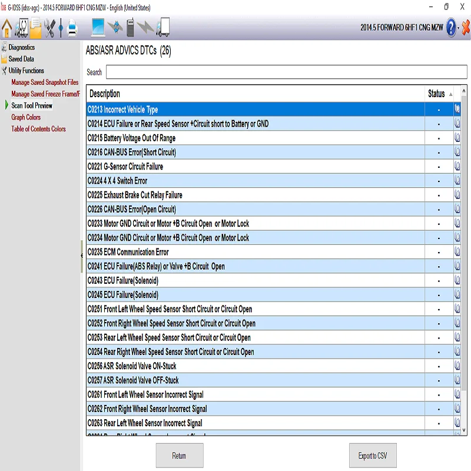Click the laptop screen toolbar icon
The height and width of the screenshot is (471, 471).
click(x=98, y=27)
